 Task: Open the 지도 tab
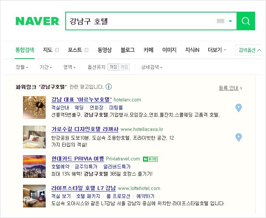[x=48, y=50]
